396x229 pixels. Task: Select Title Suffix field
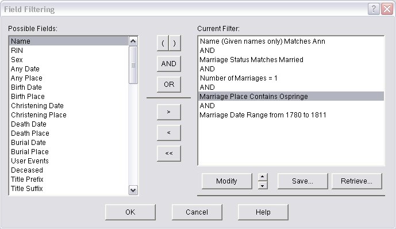(x=68, y=189)
